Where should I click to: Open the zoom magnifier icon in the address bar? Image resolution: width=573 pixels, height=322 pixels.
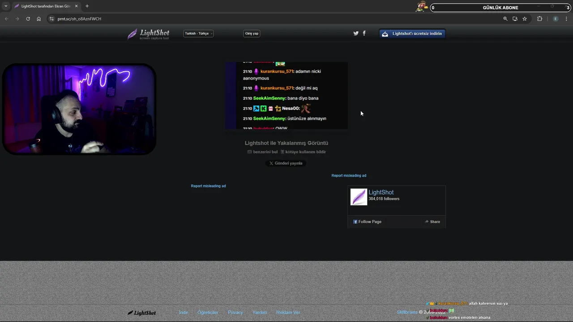pyautogui.click(x=505, y=19)
